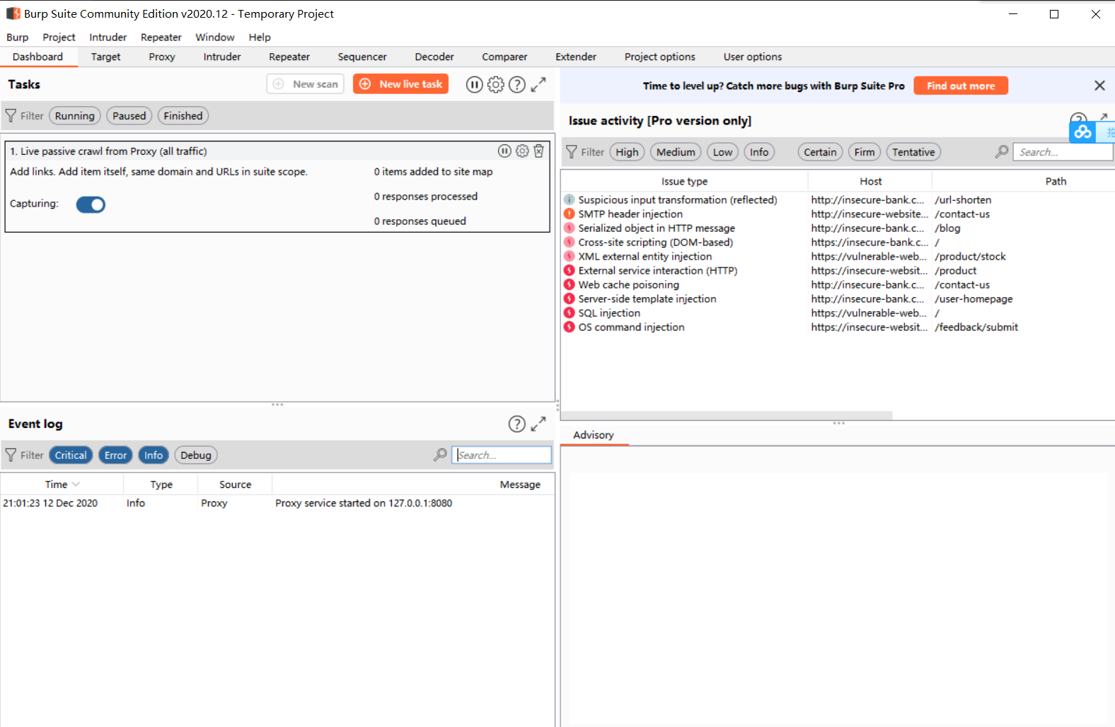Screen dimensions: 1115x727
Task: Toggle the Low severity issue filter
Action: [x=722, y=152]
